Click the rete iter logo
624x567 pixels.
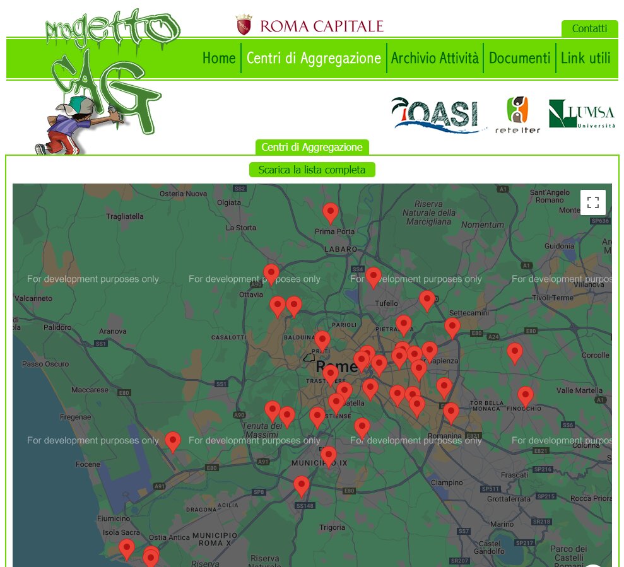518,114
